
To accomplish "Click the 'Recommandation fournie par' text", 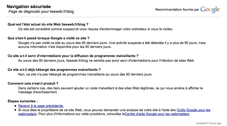I will [177, 10].
